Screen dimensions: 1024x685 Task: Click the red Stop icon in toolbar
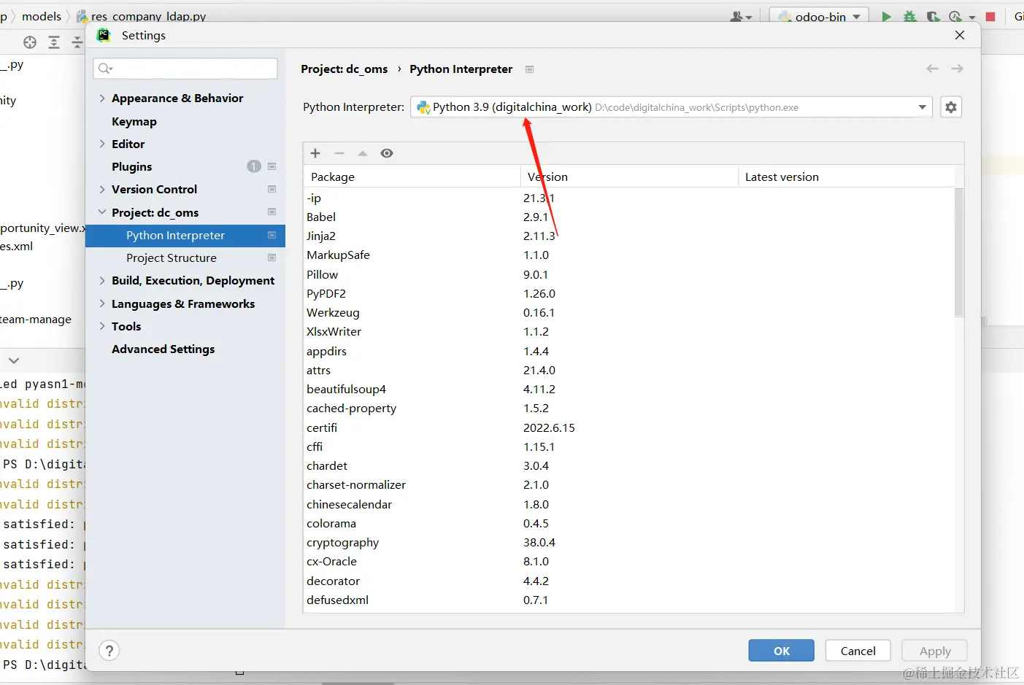tap(990, 16)
